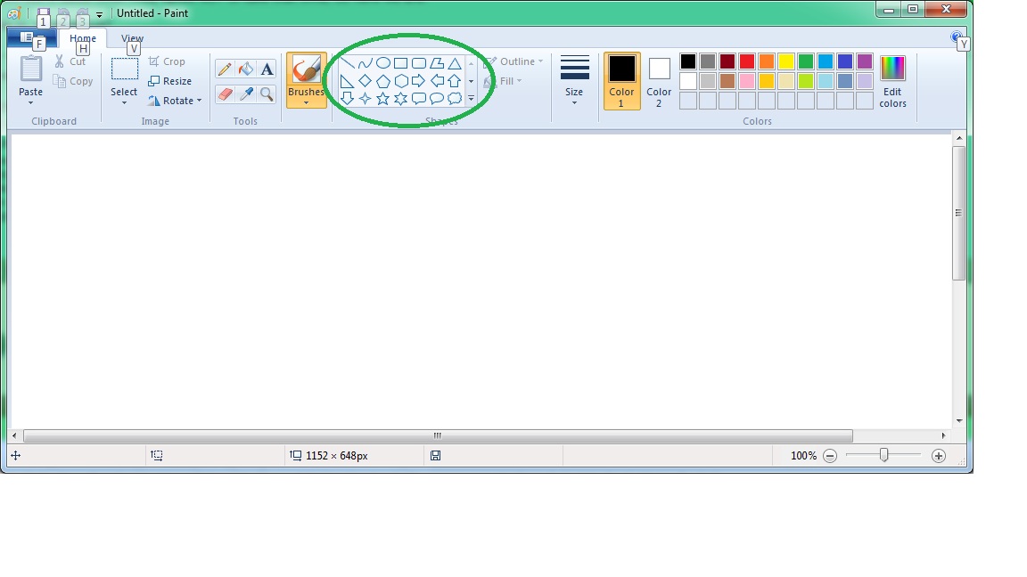Click the Magnifier tool
This screenshot has width=1027, height=577.
267,93
